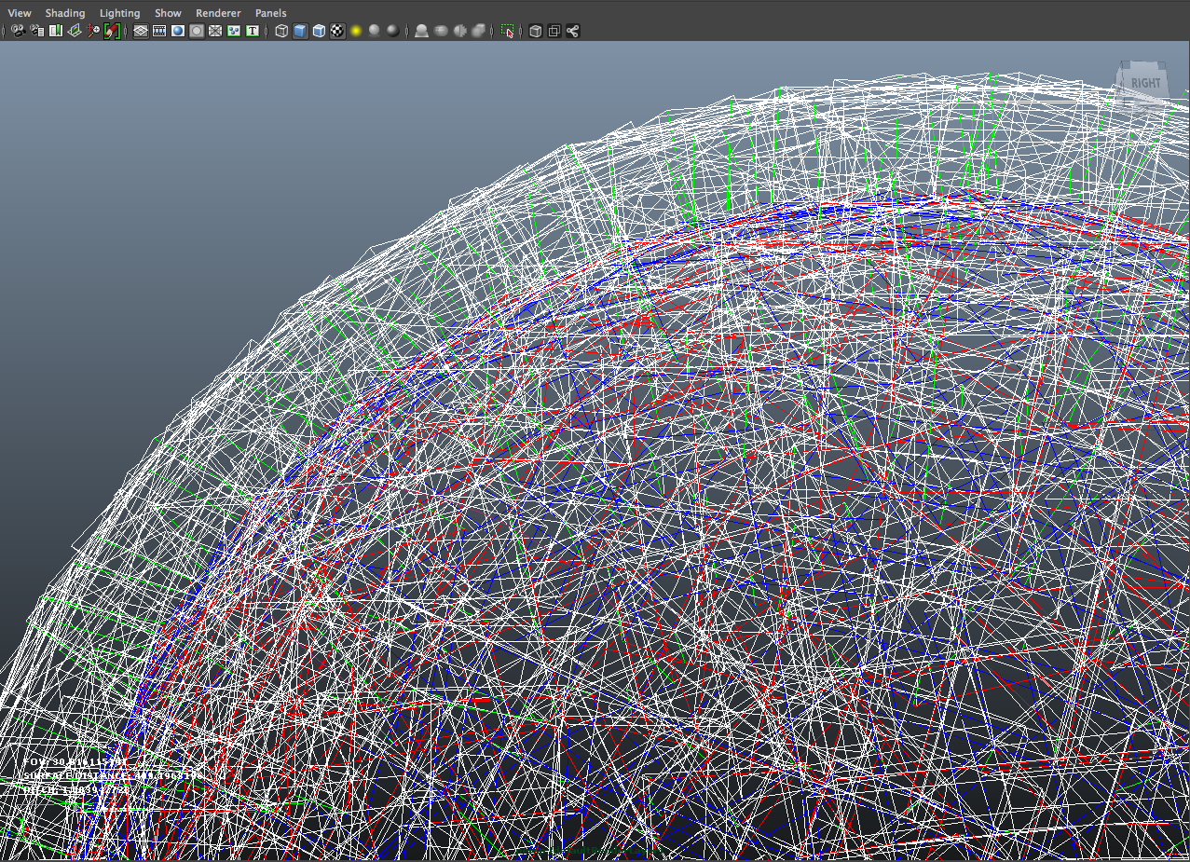Viewport: 1190px width, 862px height.
Task: Open camera attributes from the toolbar
Action: click(37, 31)
